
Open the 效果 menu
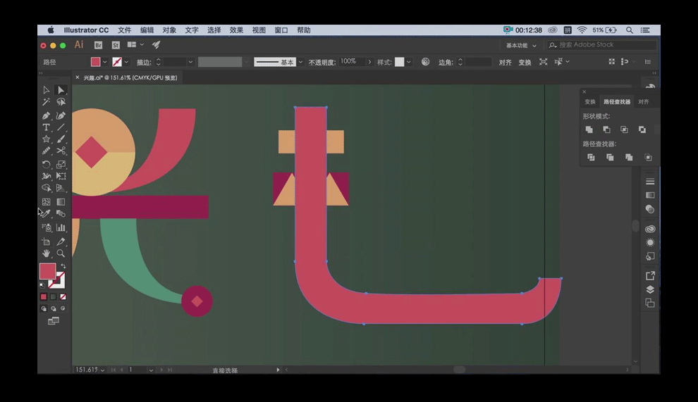coord(236,30)
